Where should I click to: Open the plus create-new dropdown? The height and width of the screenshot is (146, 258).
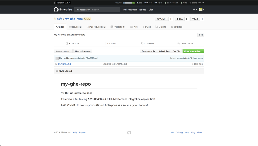click(x=195, y=10)
